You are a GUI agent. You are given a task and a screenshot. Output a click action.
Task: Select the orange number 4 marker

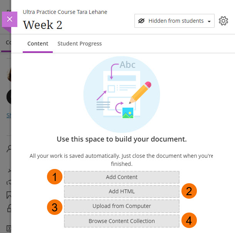tap(189, 221)
